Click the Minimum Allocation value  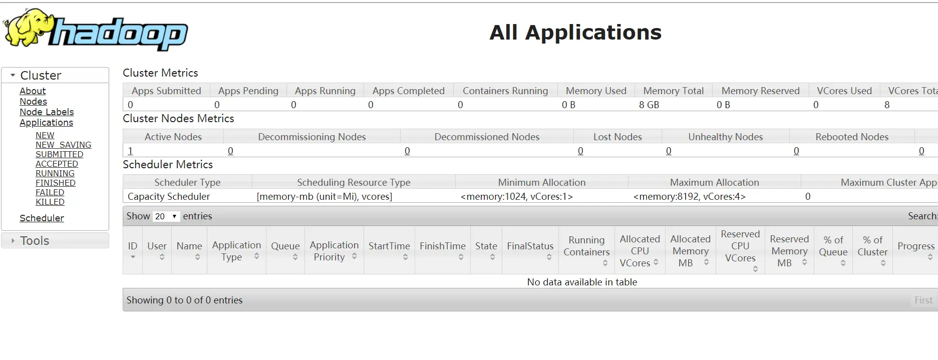[516, 196]
